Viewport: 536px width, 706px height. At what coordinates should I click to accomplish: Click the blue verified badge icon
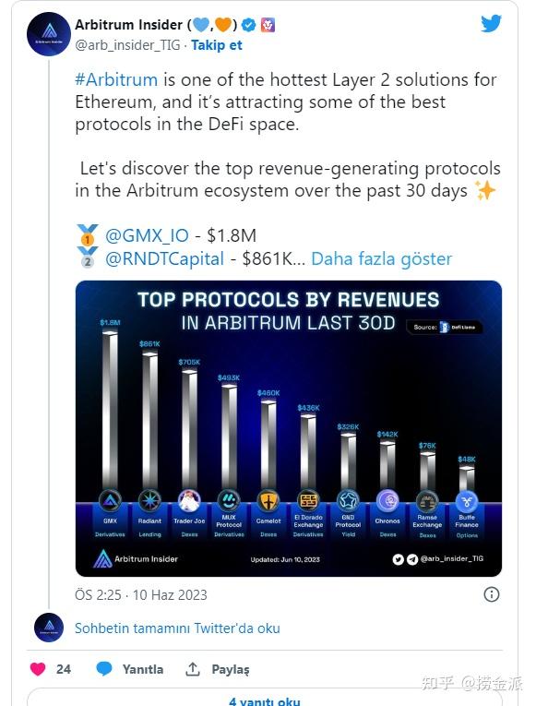[x=248, y=25]
